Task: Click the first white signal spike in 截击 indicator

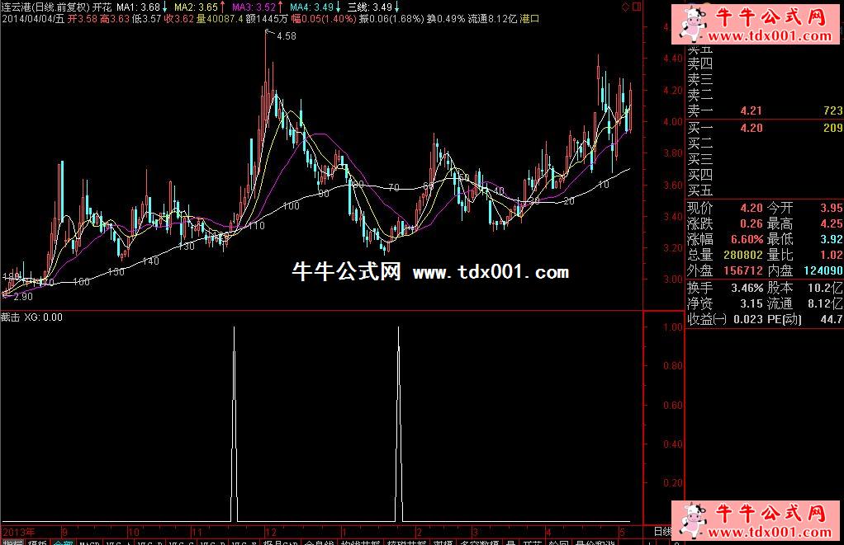Action: (234, 412)
